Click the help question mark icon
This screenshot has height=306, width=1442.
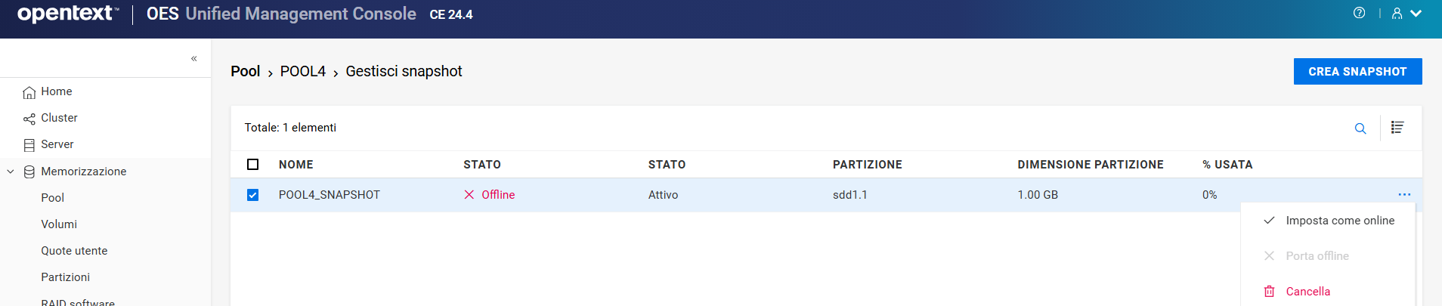coord(1359,13)
